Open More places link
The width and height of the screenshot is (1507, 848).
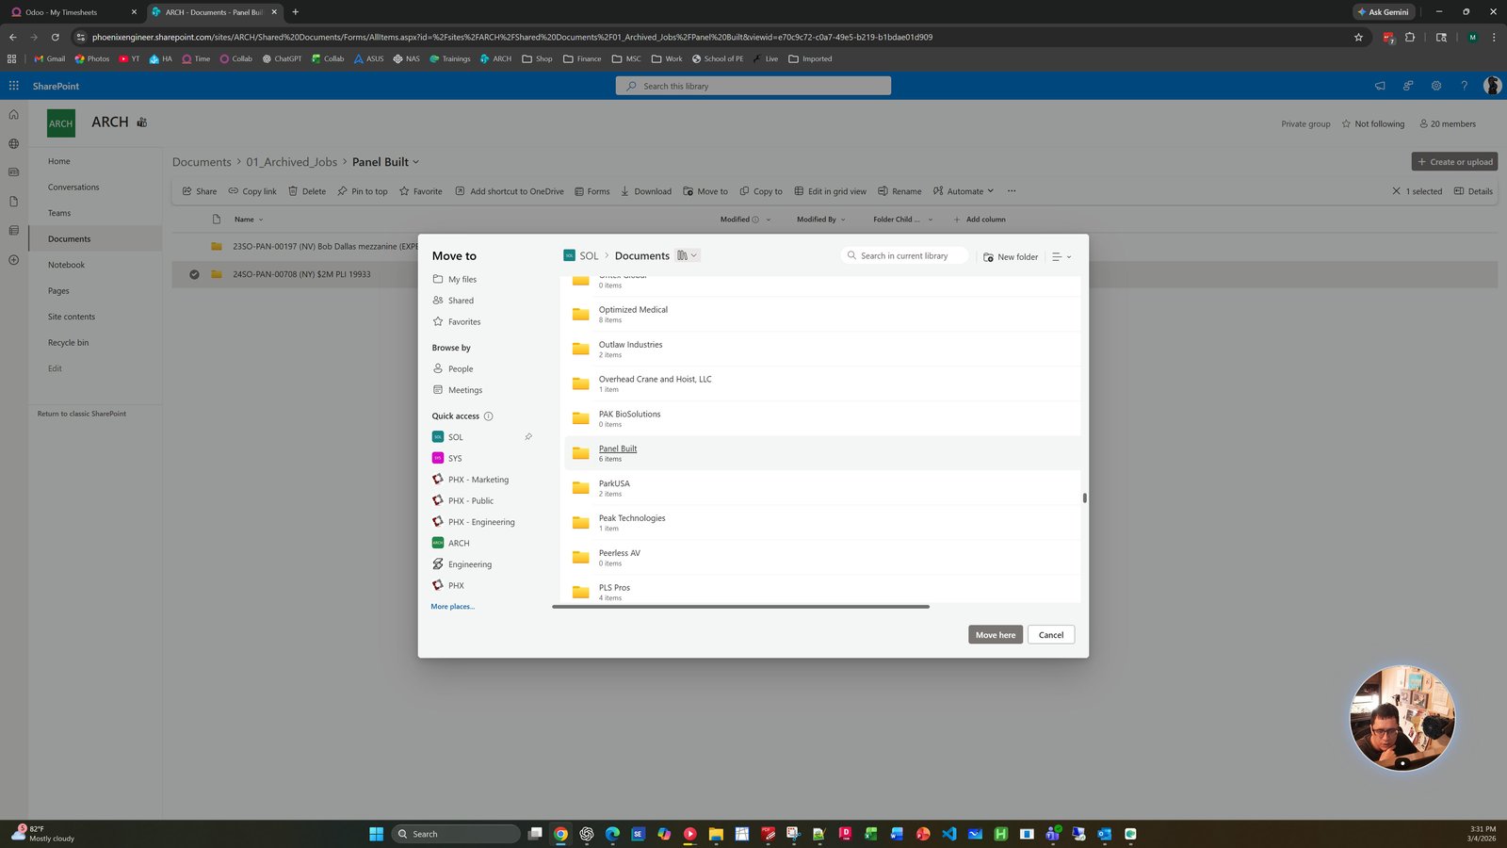(x=453, y=607)
